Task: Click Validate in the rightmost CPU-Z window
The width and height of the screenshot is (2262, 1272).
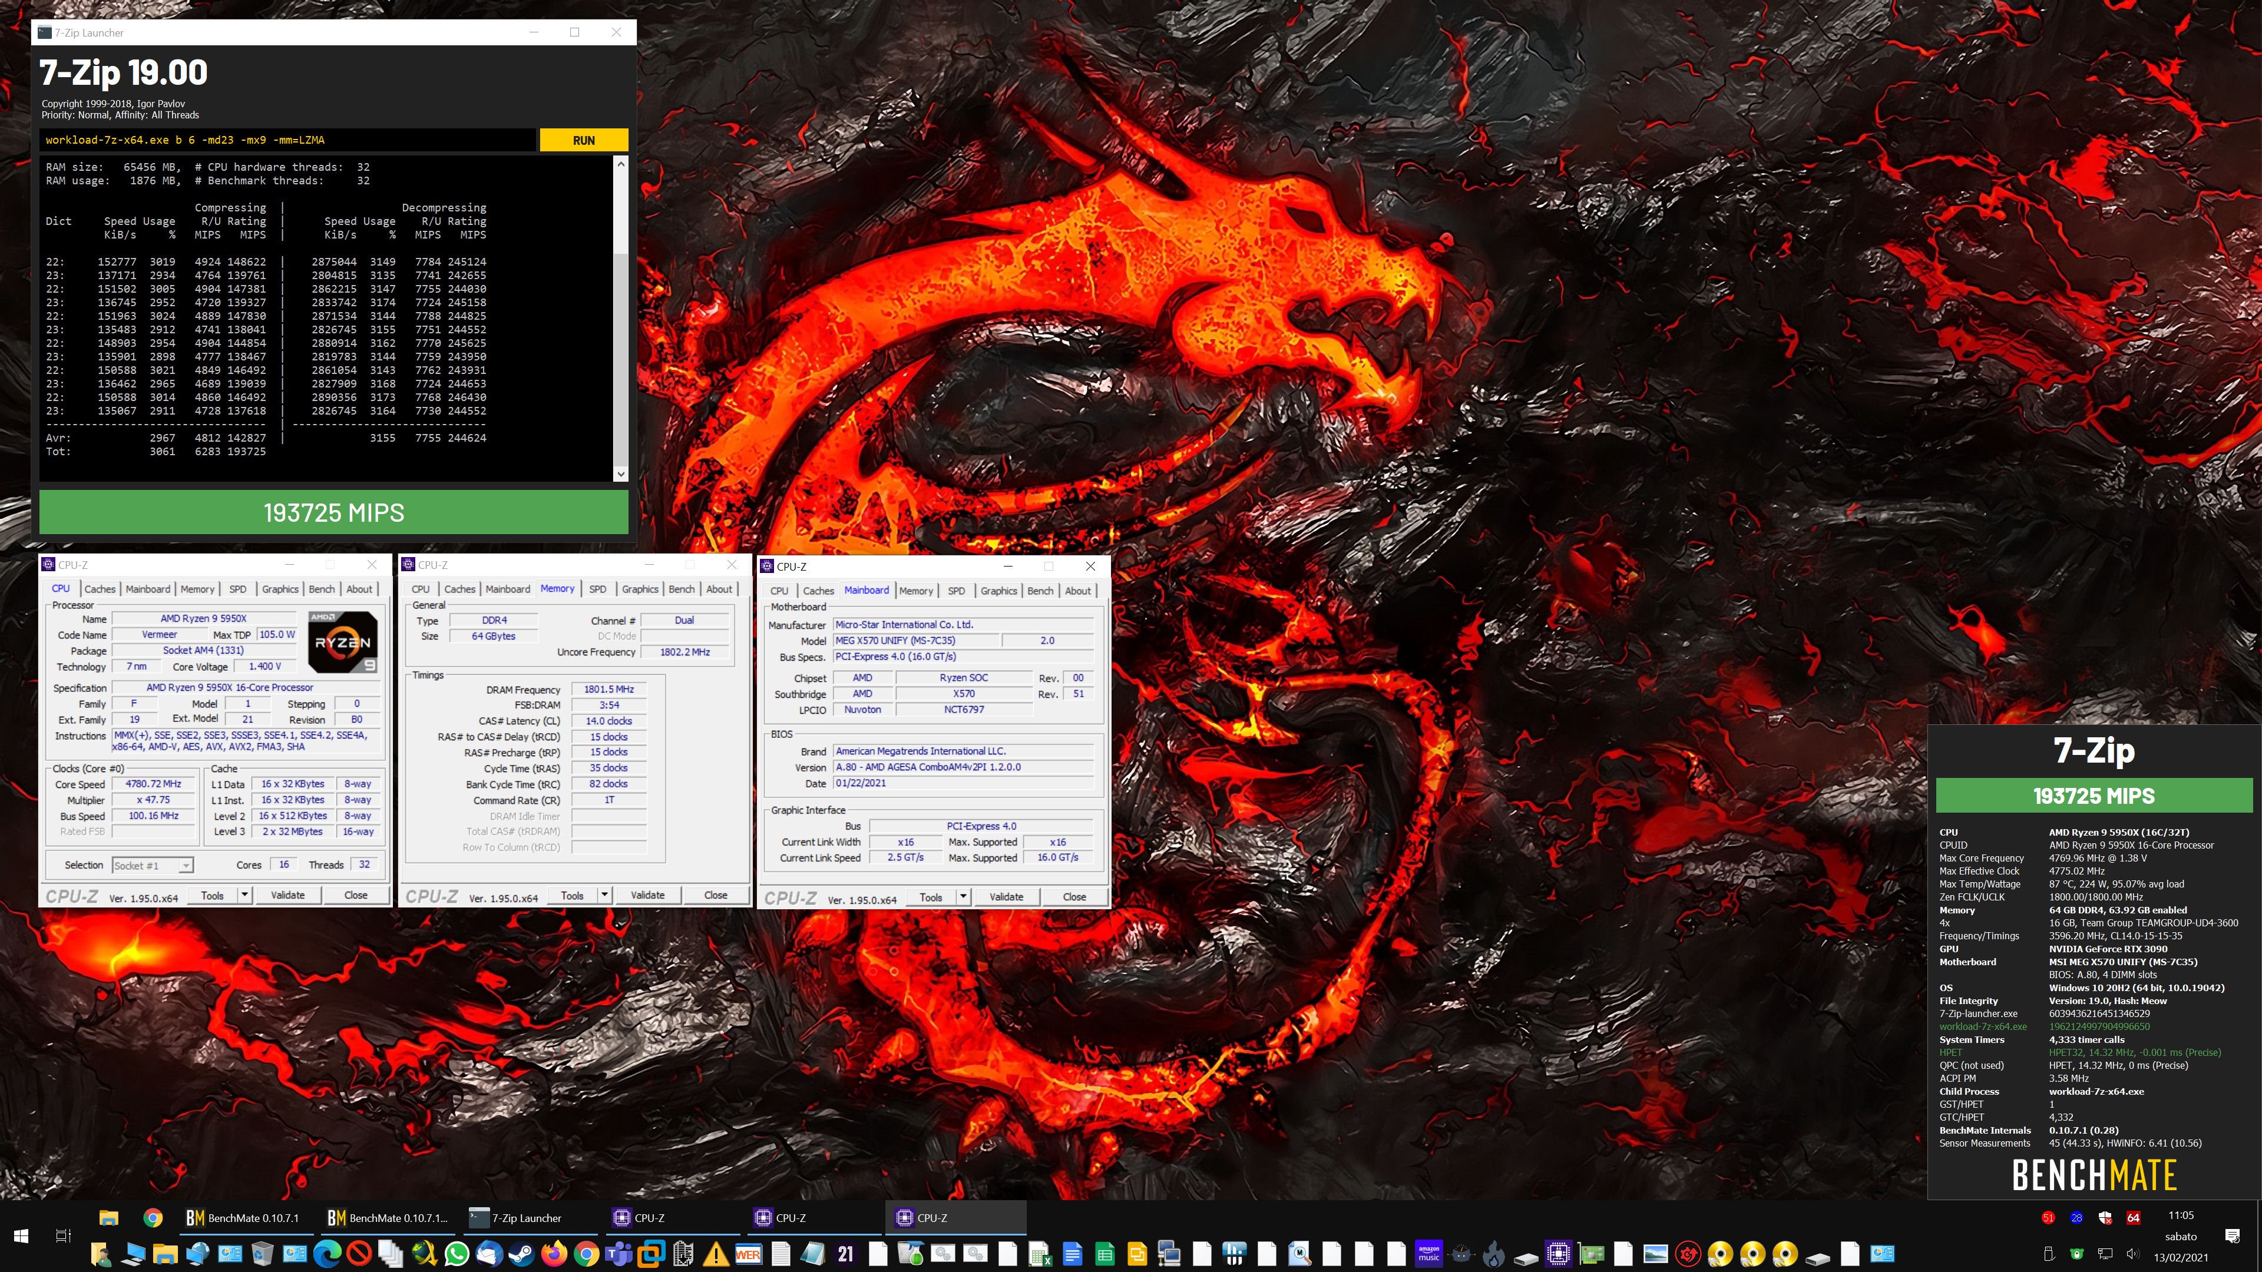Action: coord(1006,897)
